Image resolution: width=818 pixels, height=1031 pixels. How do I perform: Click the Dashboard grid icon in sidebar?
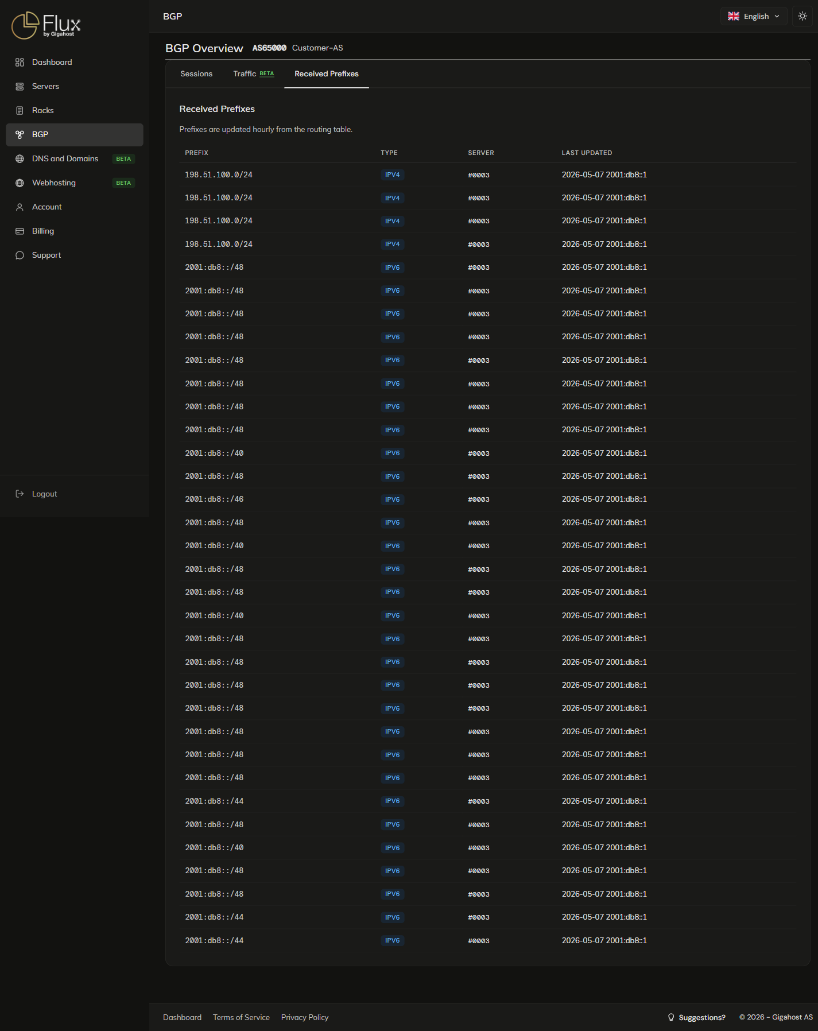coord(20,62)
